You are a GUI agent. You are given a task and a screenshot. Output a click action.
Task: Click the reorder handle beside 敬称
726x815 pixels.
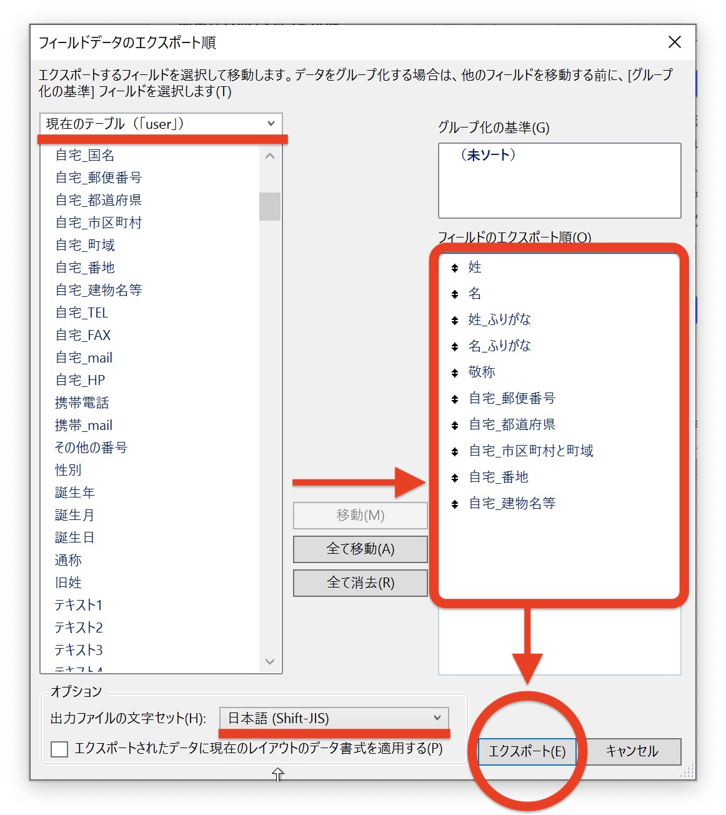coord(455,373)
